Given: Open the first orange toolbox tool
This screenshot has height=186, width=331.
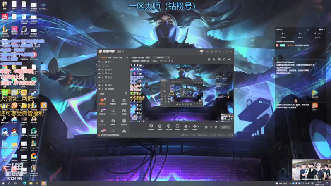Looking at the screenshot, I should (102, 101).
